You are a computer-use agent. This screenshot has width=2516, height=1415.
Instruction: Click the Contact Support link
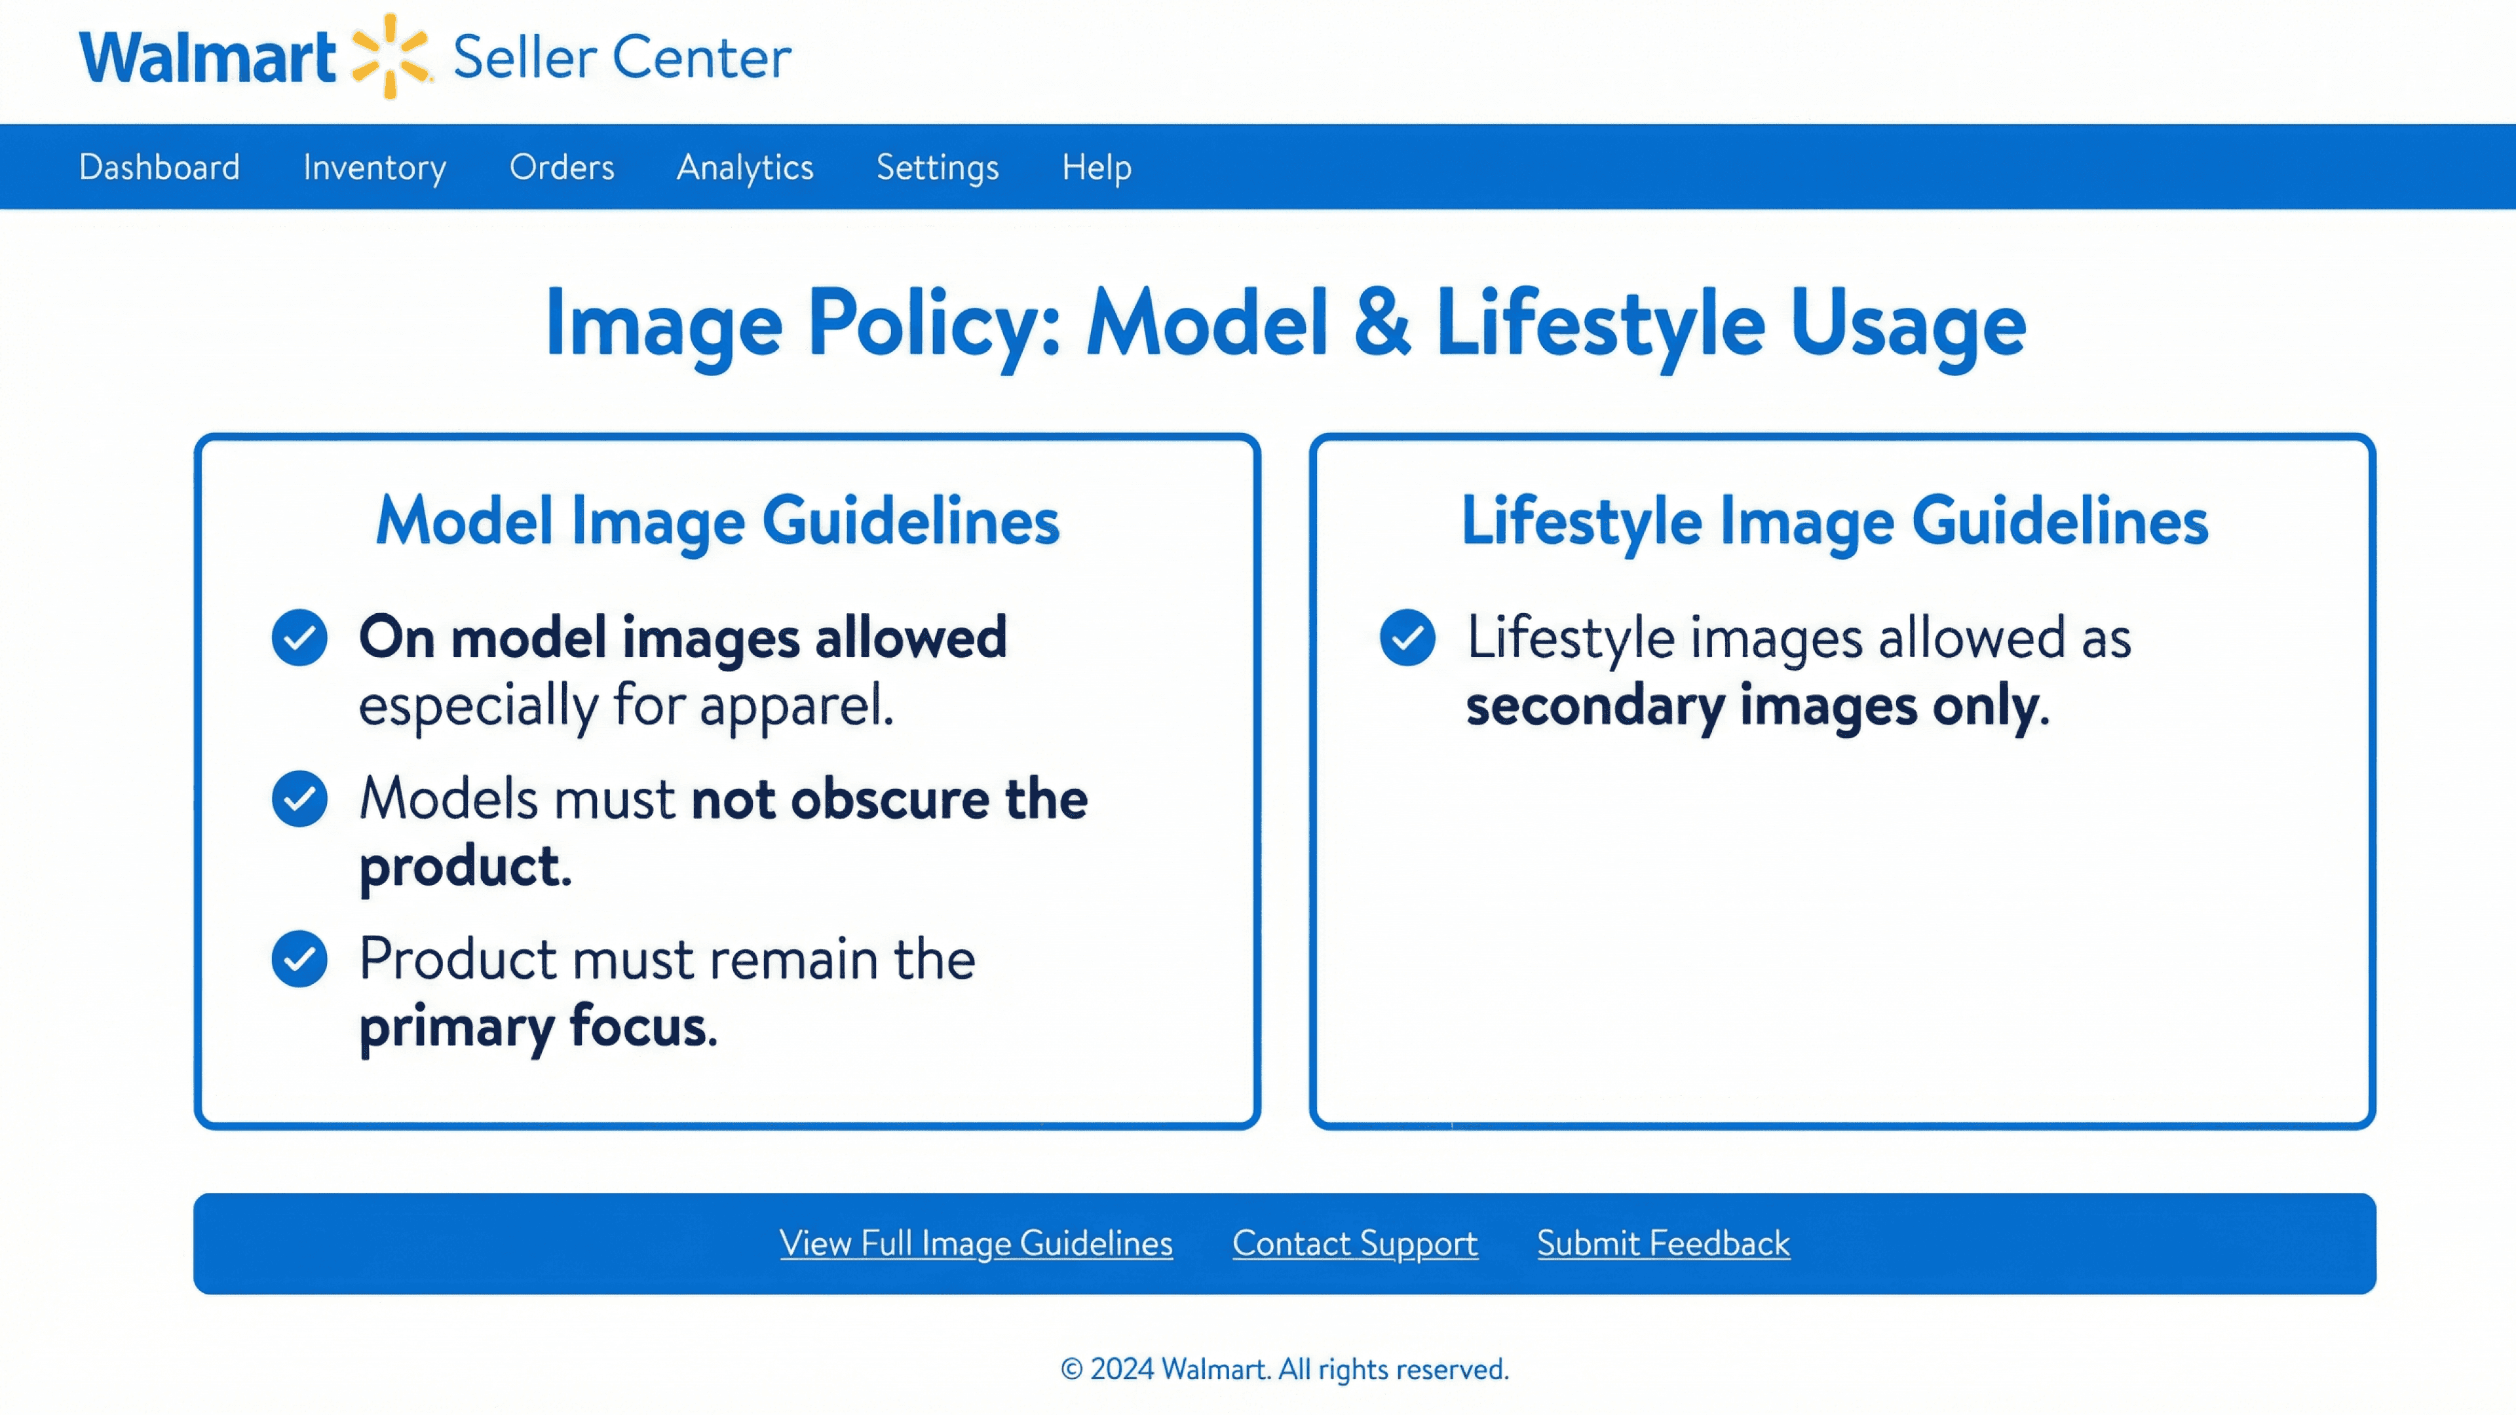click(x=1355, y=1243)
